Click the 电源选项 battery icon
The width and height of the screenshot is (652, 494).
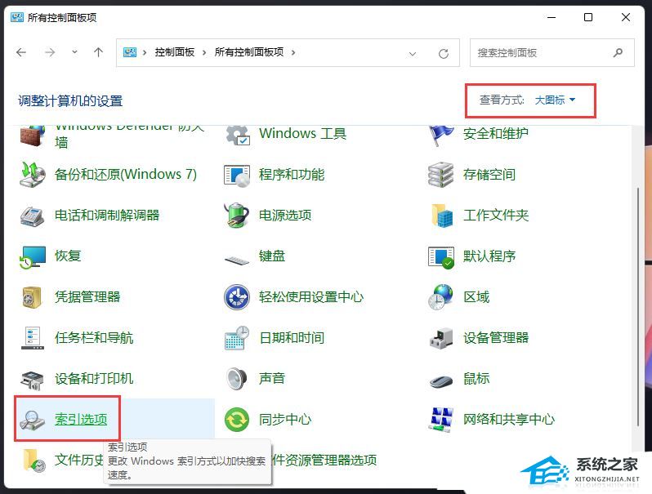237,216
